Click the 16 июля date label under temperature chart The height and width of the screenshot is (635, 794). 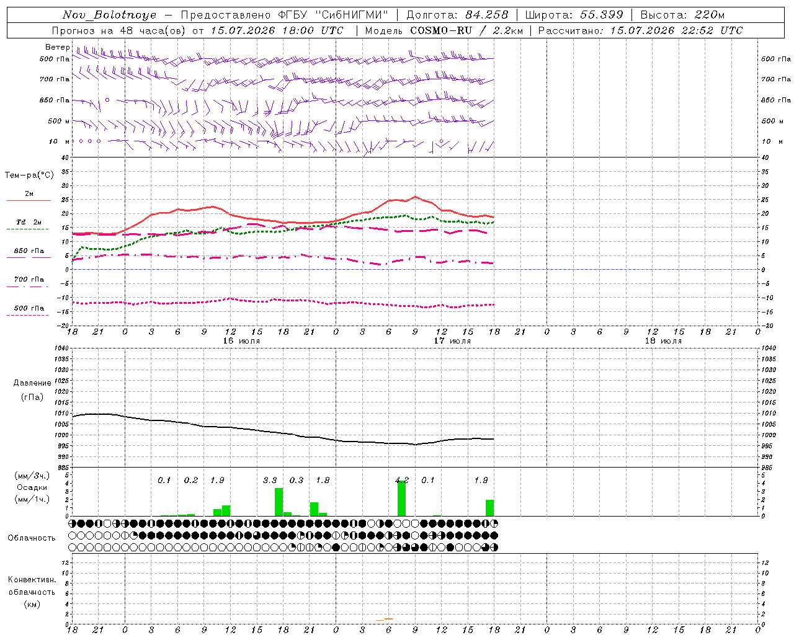[x=241, y=341]
